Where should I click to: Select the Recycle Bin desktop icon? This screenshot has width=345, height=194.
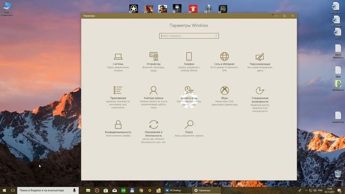[338, 176]
